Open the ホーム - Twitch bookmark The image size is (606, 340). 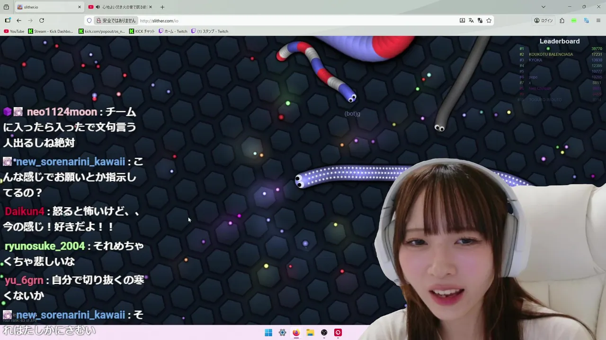(x=173, y=31)
